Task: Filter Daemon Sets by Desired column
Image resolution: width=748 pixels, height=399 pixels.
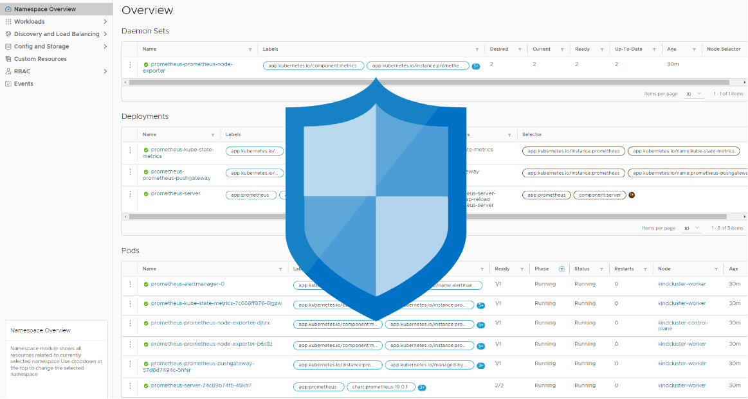Action: point(520,49)
